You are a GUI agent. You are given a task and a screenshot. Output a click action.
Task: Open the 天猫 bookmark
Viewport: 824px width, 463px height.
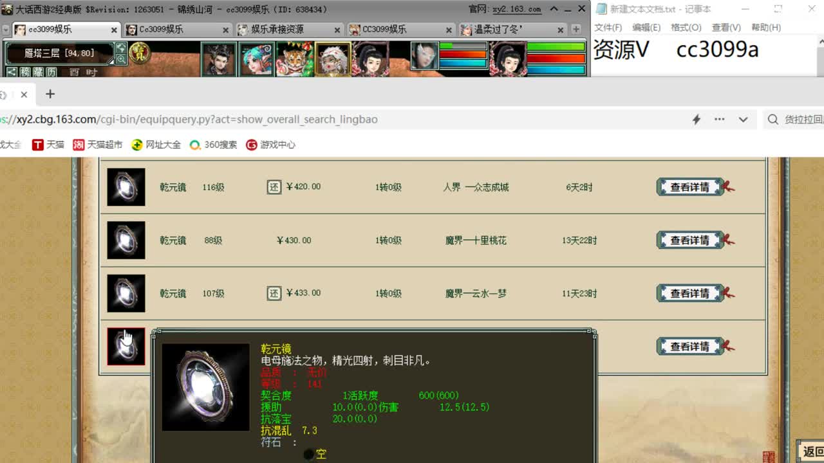point(48,145)
